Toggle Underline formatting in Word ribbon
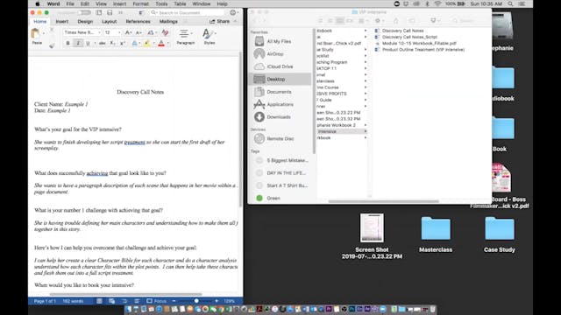This screenshot has width=561, height=315. (x=88, y=43)
